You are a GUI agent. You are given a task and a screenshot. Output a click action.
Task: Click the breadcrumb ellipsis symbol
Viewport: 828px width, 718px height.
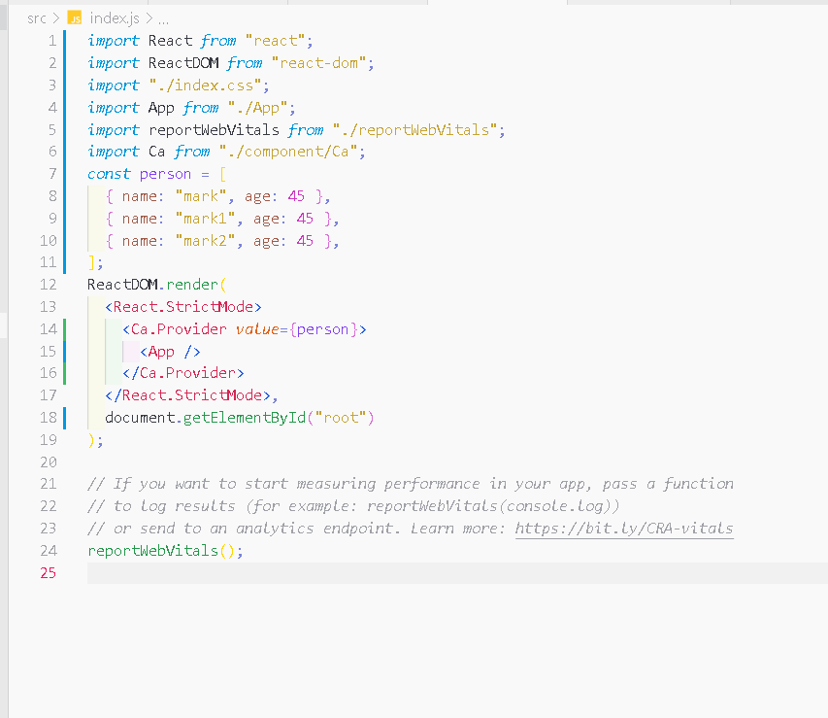164,19
